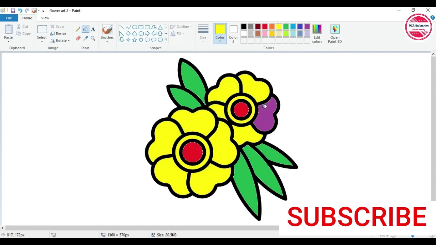The image size is (436, 245).
Task: Click the Crop button
Action: coord(57,27)
